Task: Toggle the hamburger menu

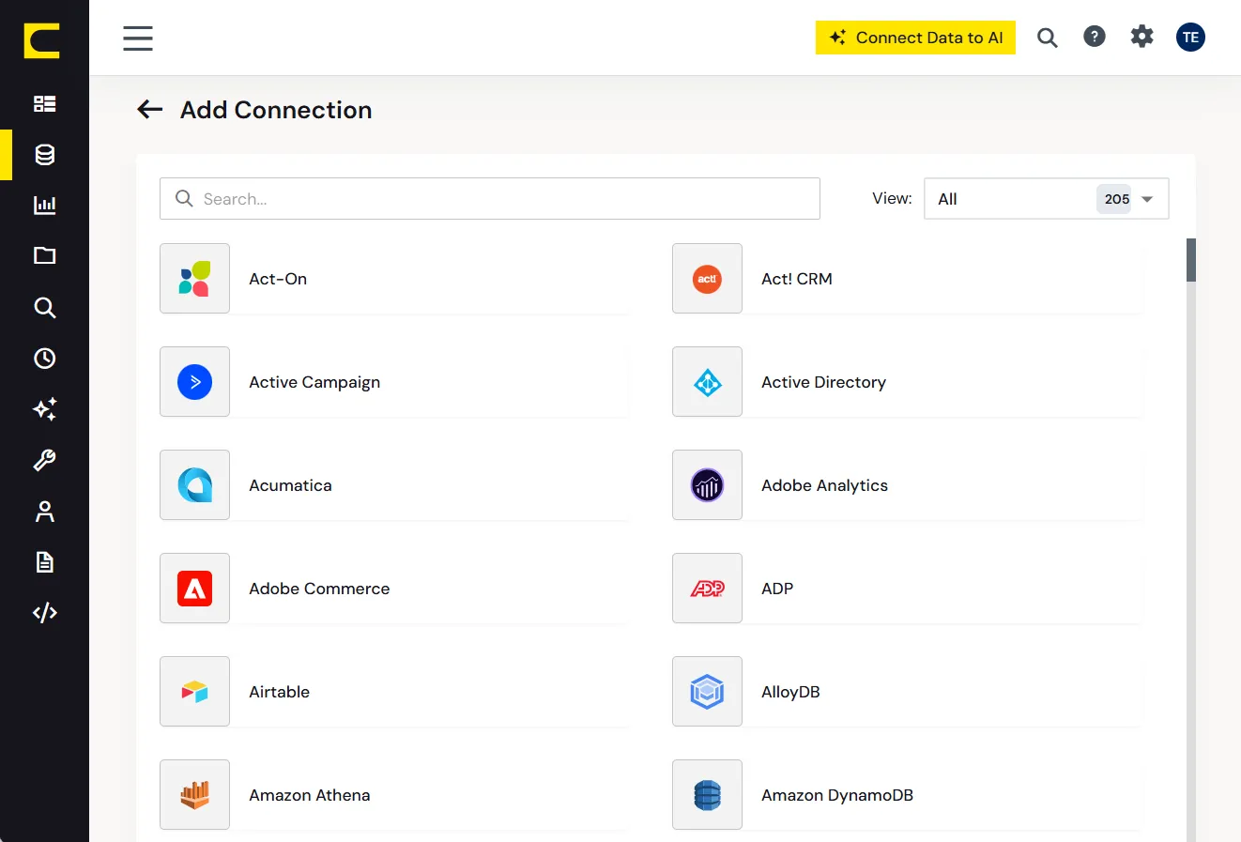Action: 138,38
